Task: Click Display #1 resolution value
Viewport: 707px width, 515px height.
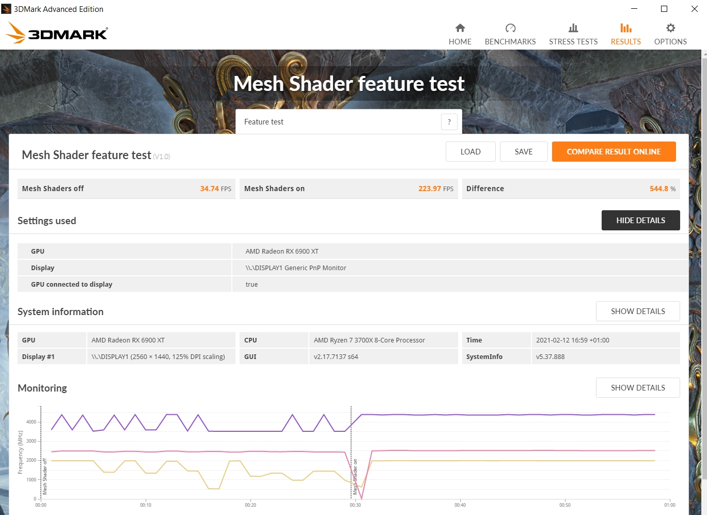Action: coord(158,356)
